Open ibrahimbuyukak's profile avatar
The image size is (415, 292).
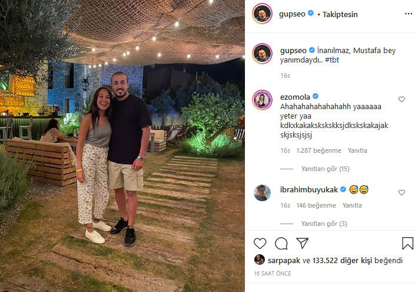coord(262,192)
